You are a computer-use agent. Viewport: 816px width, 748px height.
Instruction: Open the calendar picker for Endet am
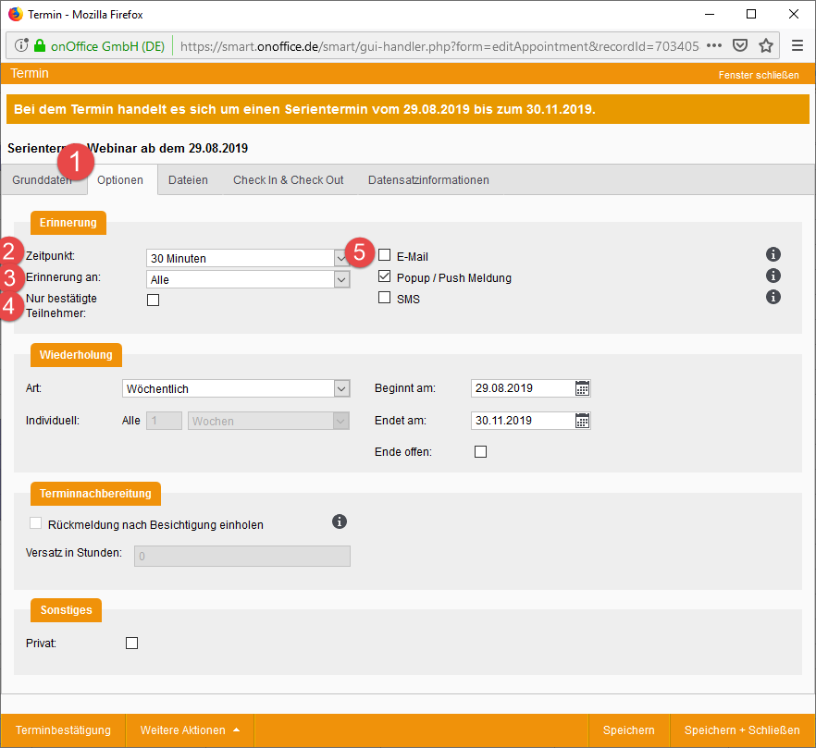point(582,421)
